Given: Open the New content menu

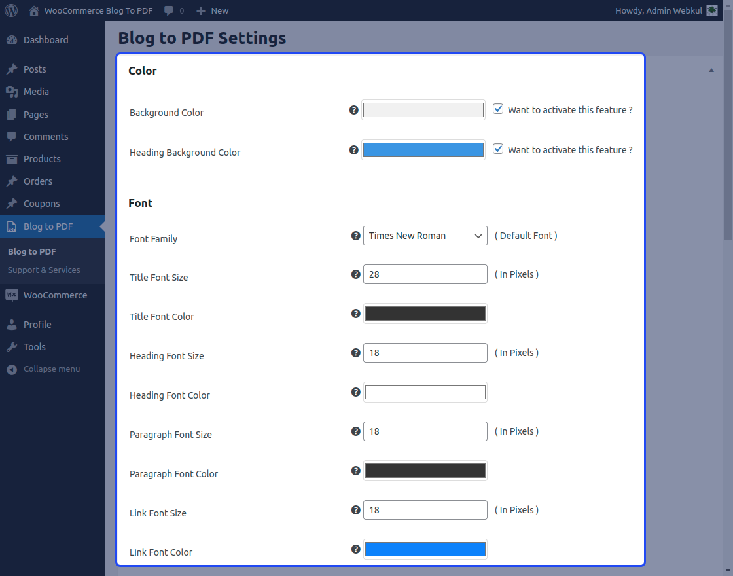Looking at the screenshot, I should pyautogui.click(x=213, y=10).
